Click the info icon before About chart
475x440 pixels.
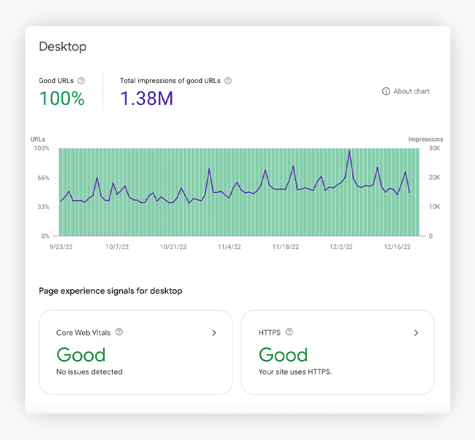[386, 91]
